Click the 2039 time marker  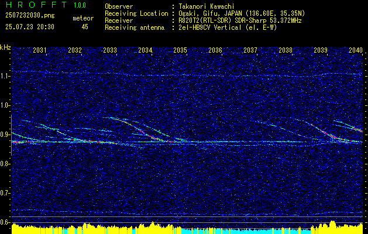(x=321, y=50)
